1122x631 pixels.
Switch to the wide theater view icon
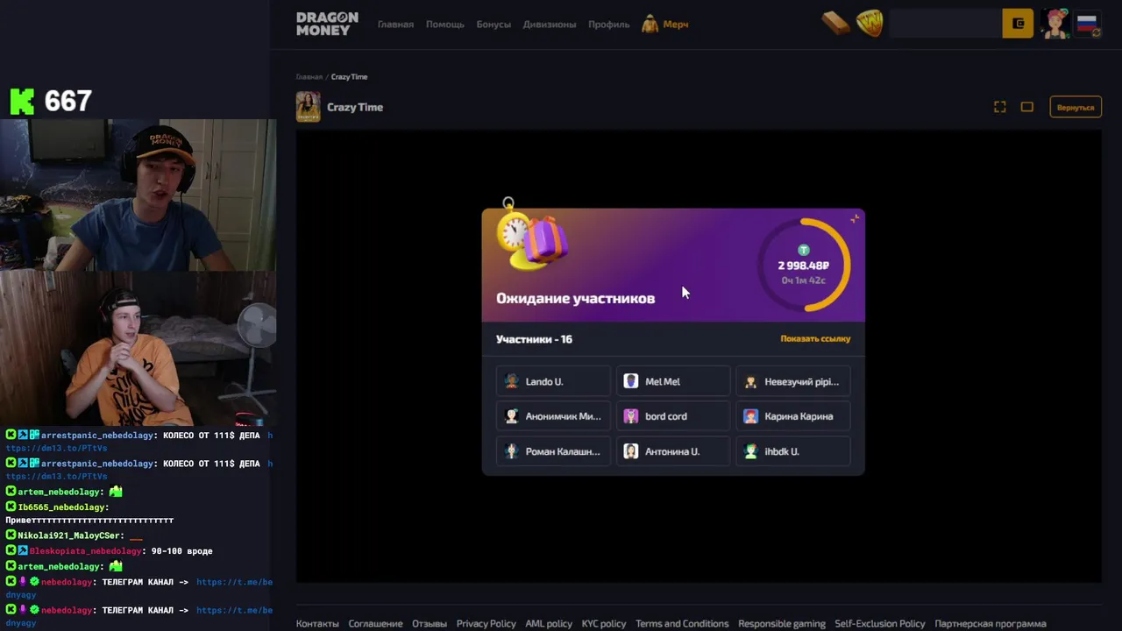coord(1027,107)
